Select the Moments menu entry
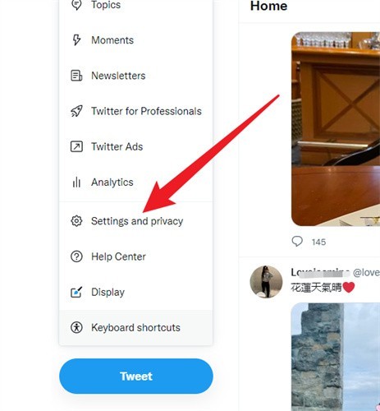The height and width of the screenshot is (411, 380). tap(136, 40)
